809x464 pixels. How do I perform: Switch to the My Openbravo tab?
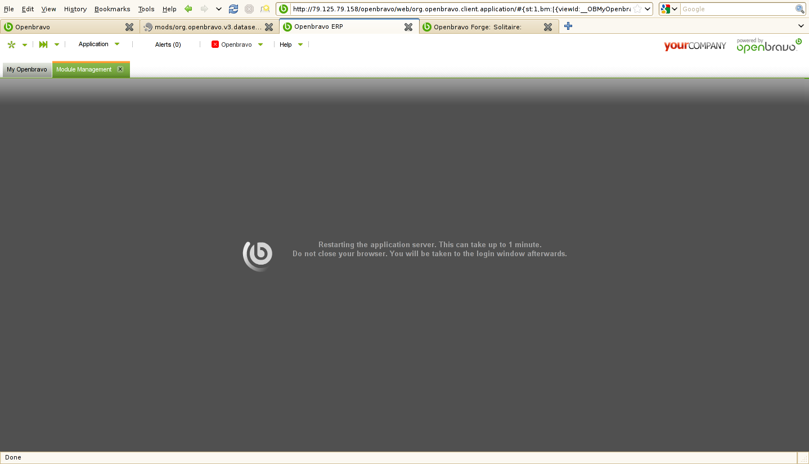tap(27, 69)
